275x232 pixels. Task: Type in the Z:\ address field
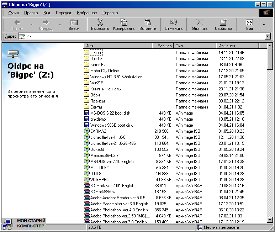(x=142, y=36)
